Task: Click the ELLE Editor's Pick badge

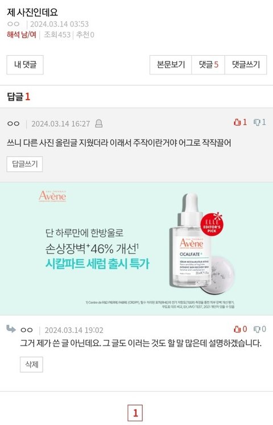Action: 212,224
